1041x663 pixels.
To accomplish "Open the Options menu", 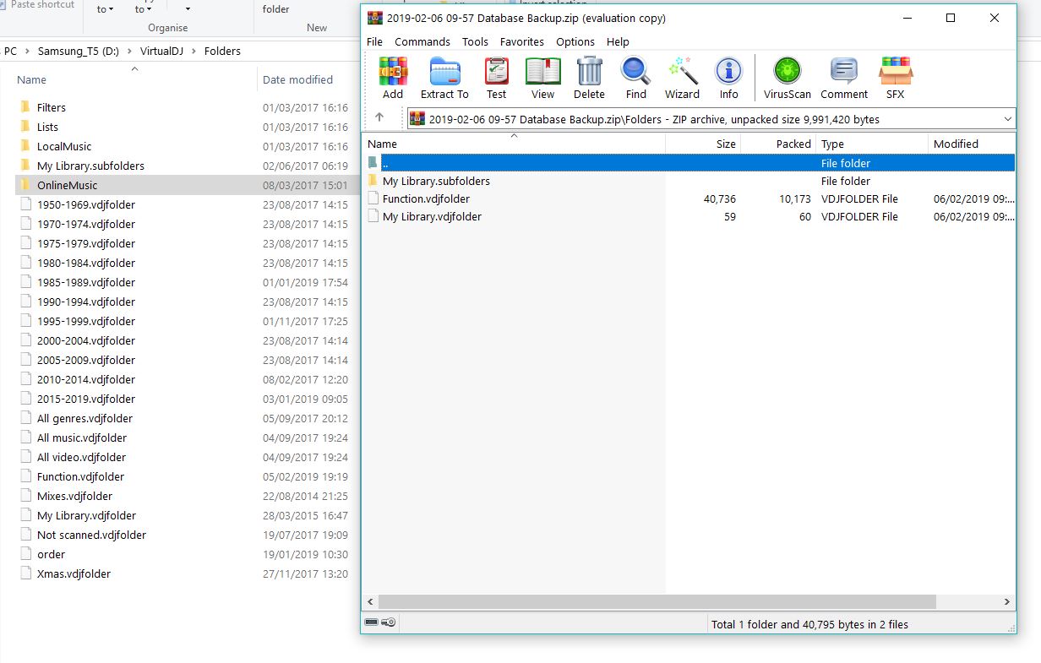I will pyautogui.click(x=575, y=41).
